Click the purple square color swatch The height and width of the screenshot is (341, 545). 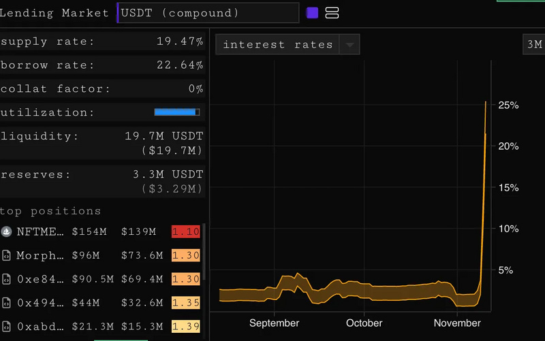pos(313,13)
